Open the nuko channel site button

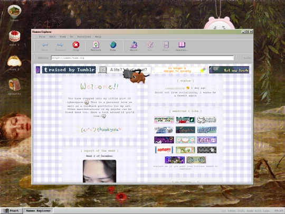click(x=207, y=120)
